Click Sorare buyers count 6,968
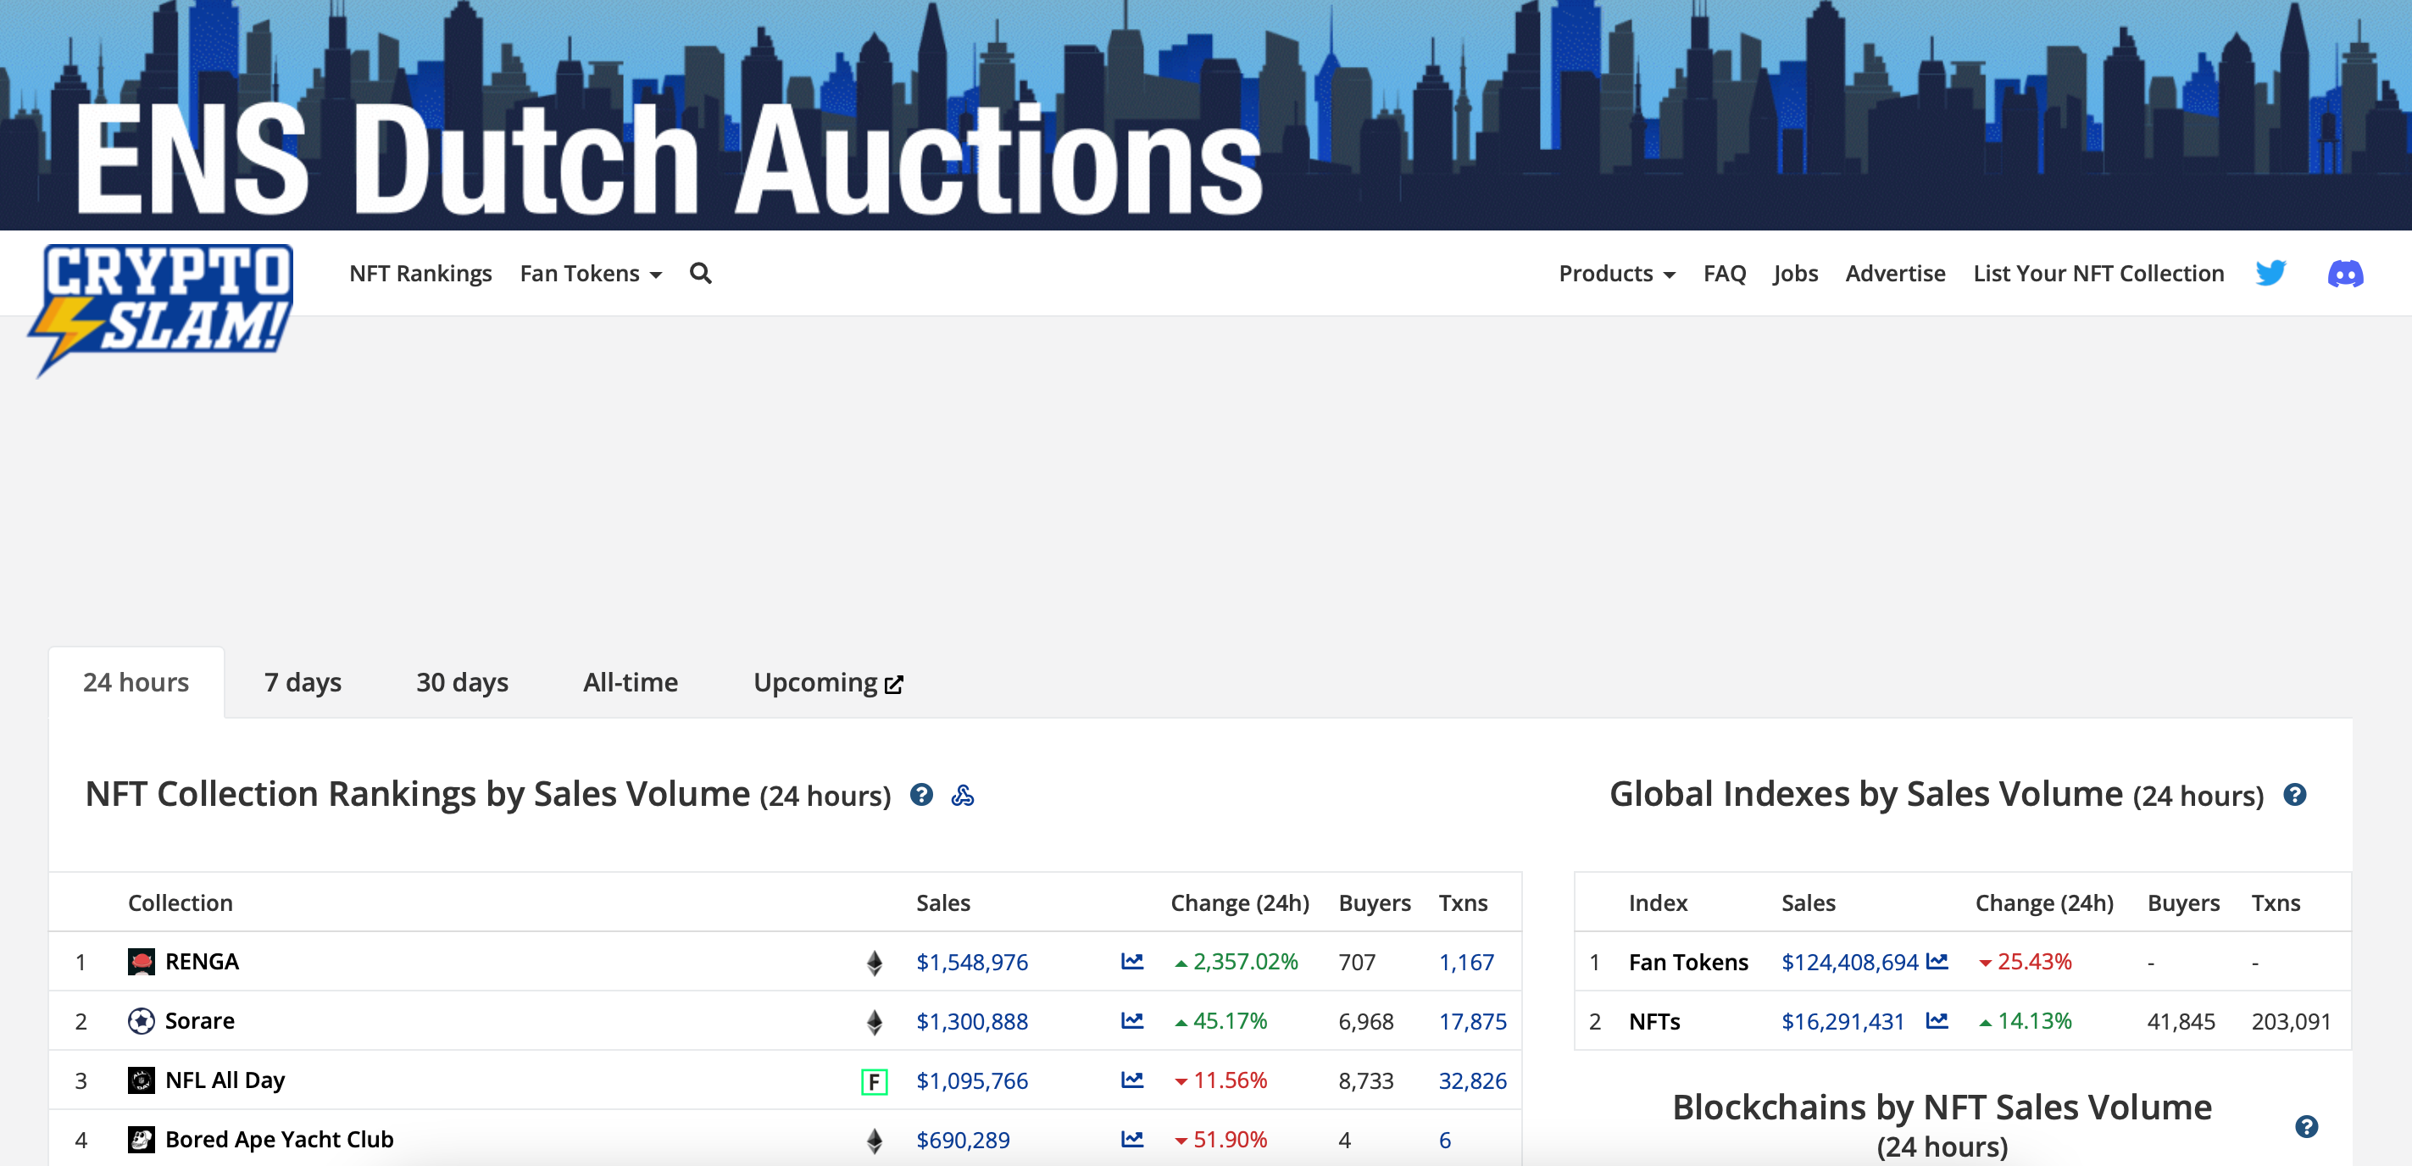 1366,1021
